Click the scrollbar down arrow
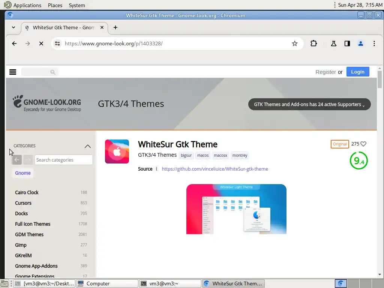This screenshot has height=288, width=384. tap(379, 274)
